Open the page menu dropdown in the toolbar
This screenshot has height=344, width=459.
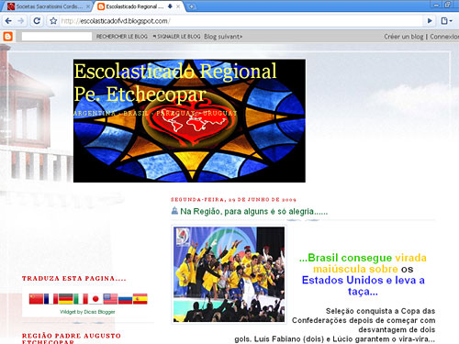pos(446,21)
